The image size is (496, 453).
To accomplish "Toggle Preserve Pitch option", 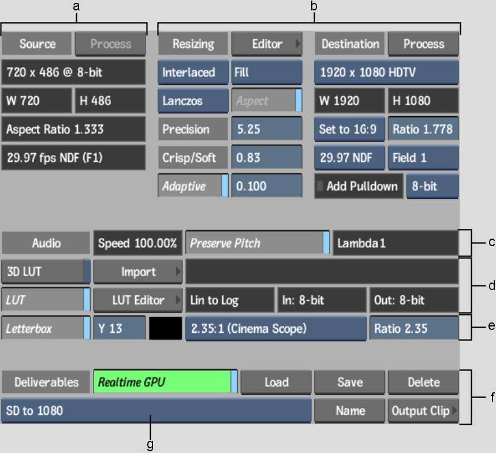I will pyautogui.click(x=257, y=243).
